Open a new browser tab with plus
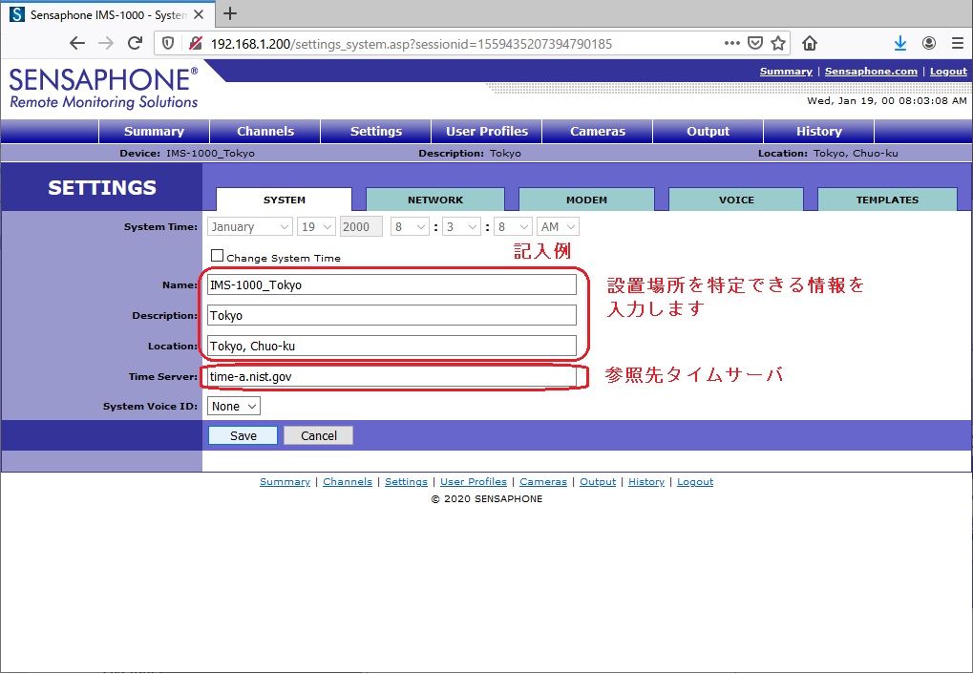The width and height of the screenshot is (973, 674). [229, 13]
